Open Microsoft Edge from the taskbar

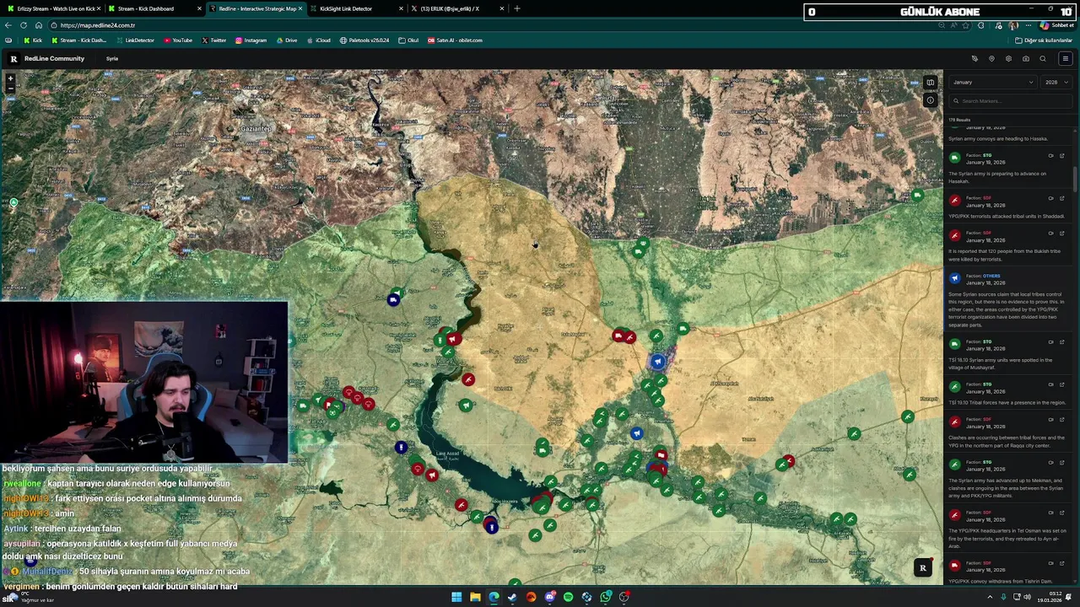tap(494, 597)
